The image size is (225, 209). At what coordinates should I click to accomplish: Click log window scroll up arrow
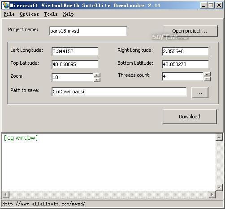click(x=219, y=137)
